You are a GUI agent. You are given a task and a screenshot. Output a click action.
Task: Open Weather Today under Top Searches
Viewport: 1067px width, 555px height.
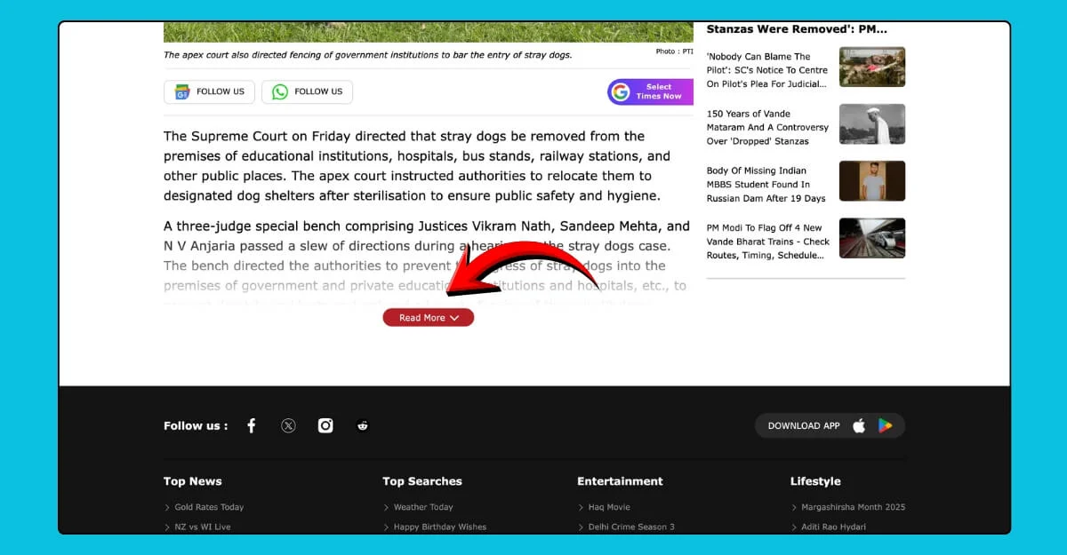click(x=423, y=507)
